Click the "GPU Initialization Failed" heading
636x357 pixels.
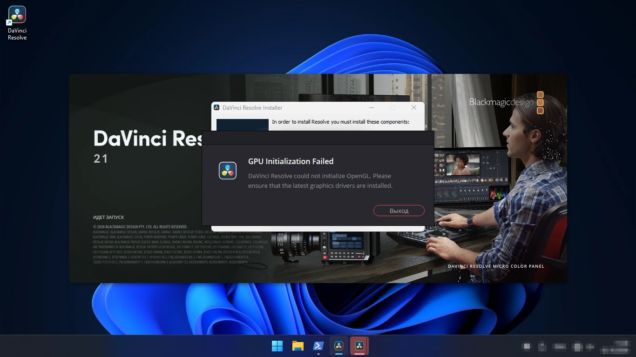[291, 161]
